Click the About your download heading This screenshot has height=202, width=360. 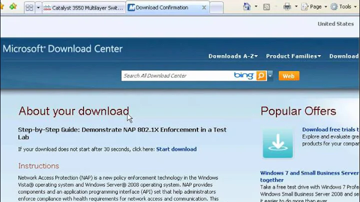73,111
